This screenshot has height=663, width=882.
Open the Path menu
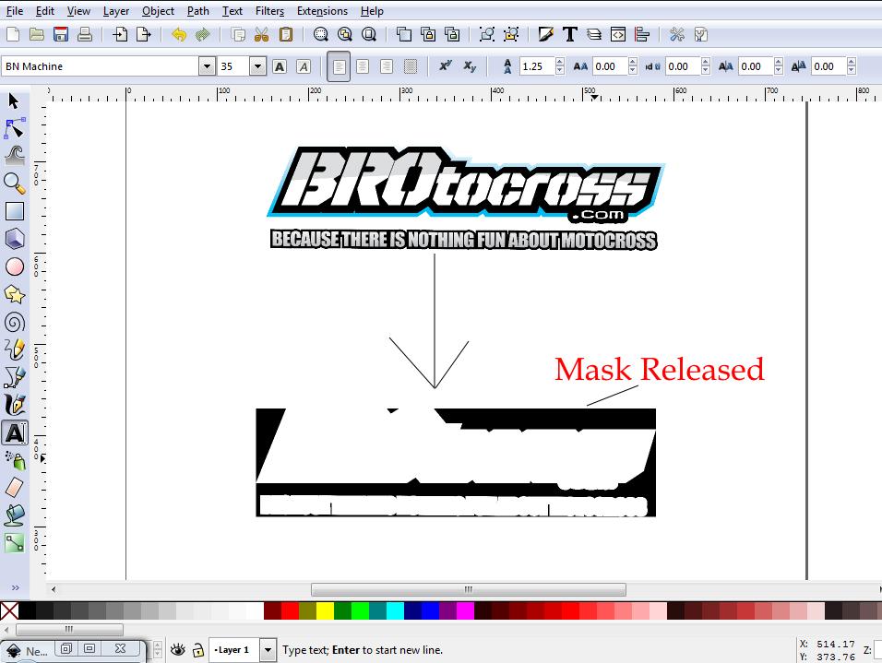tap(197, 10)
